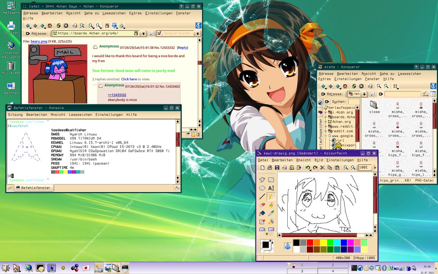Click the Reply link on post 12433332
This screenshot has width=438, height=274.
(182, 47)
